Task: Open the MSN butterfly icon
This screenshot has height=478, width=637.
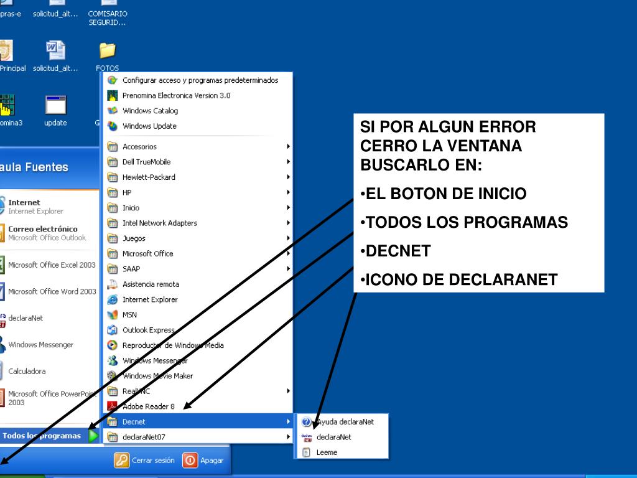Action: pos(113,314)
